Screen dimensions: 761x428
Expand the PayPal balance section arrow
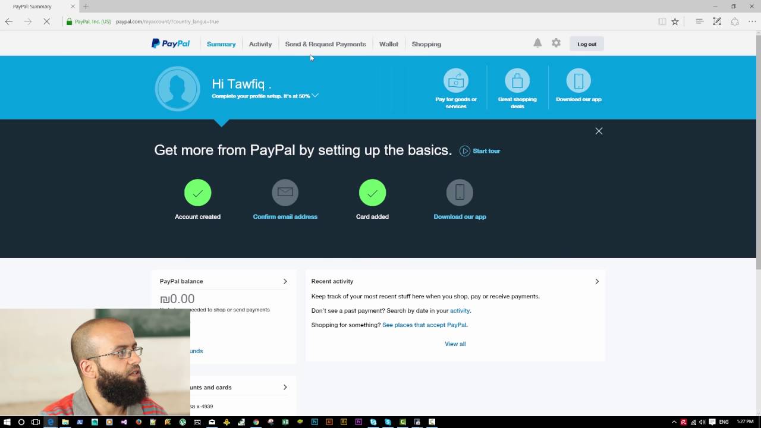285,281
